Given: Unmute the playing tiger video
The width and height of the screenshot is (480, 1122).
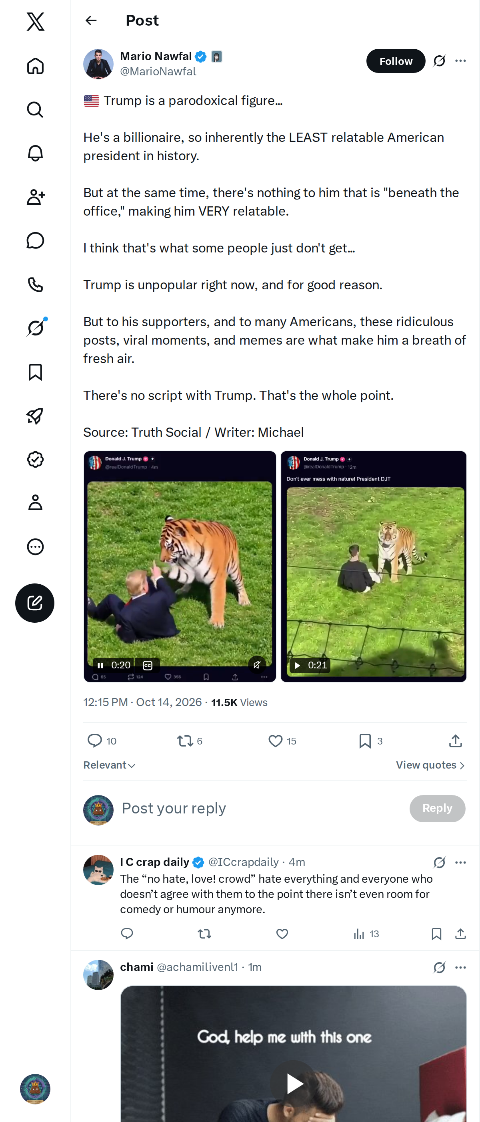Looking at the screenshot, I should 257,665.
